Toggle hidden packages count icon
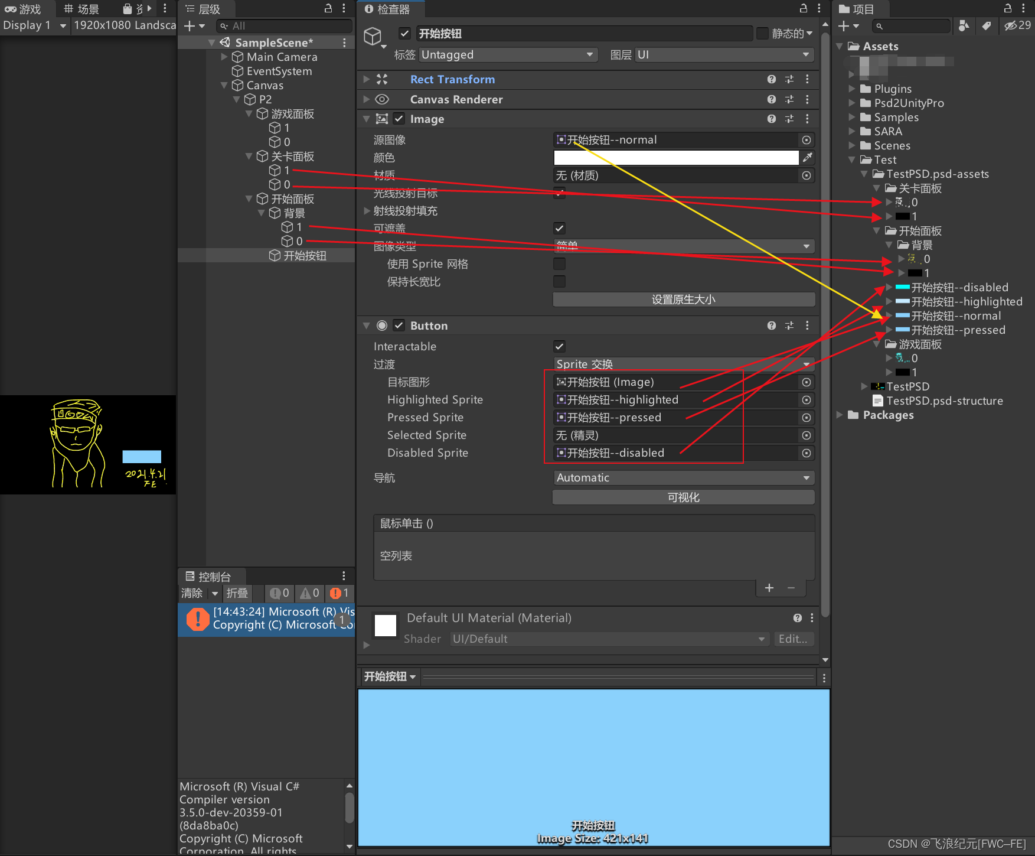 click(1017, 25)
